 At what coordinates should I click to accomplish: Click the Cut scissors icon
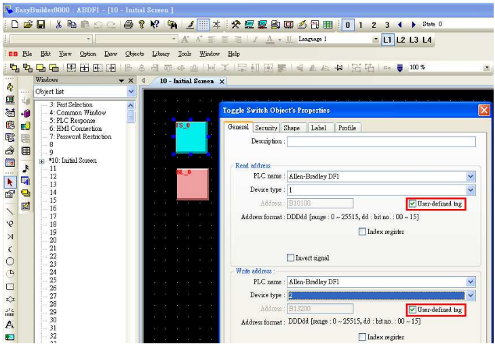point(59,24)
